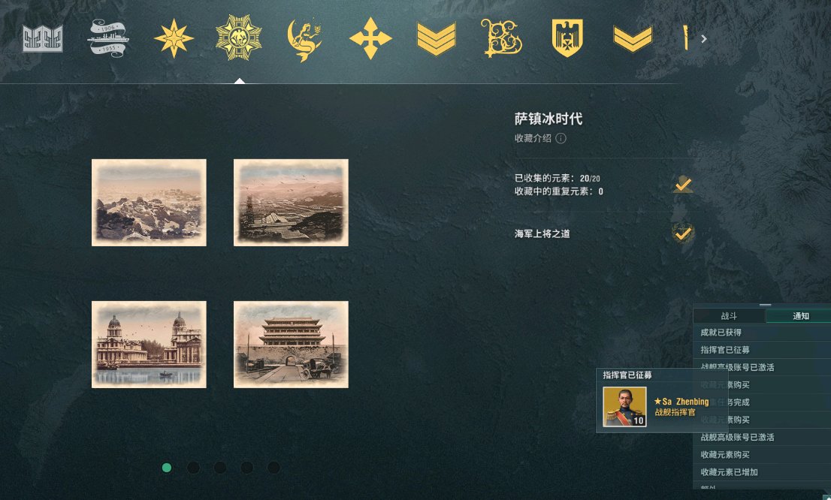Open the silver book collection icon

pos(42,38)
